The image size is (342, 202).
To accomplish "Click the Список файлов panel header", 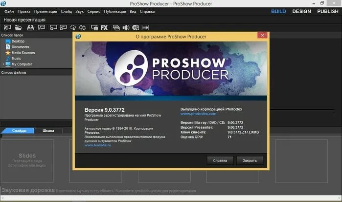I will pos(14,72).
